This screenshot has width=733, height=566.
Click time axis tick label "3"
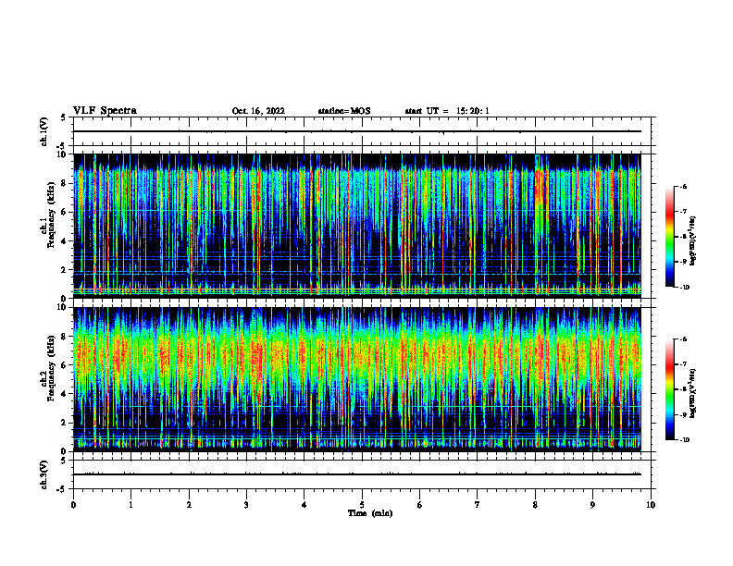(x=246, y=505)
